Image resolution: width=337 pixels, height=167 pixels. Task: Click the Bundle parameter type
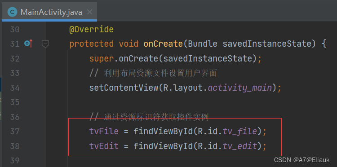point(203,44)
